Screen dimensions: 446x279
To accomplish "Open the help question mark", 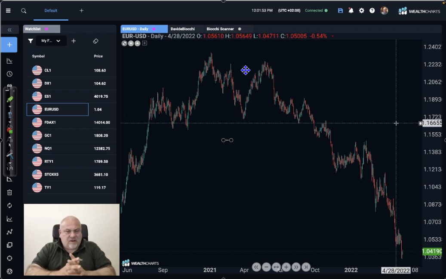I will click(372, 10).
